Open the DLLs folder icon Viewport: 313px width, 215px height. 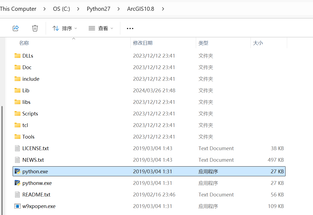17,55
